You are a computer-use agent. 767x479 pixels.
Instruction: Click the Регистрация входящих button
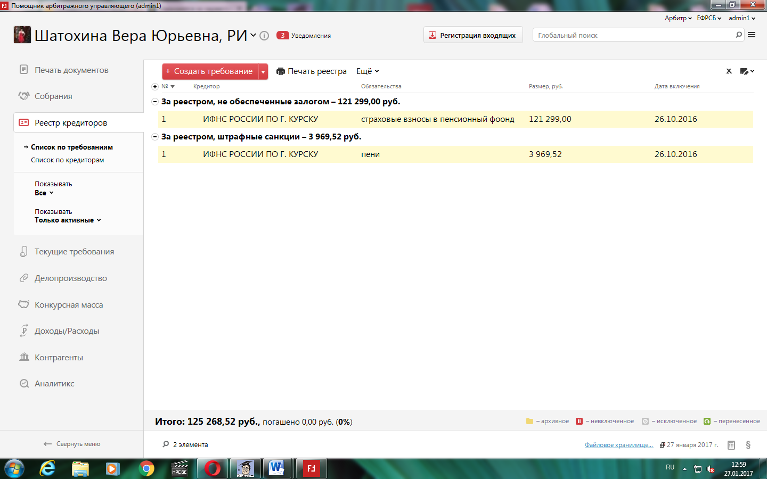pos(472,35)
